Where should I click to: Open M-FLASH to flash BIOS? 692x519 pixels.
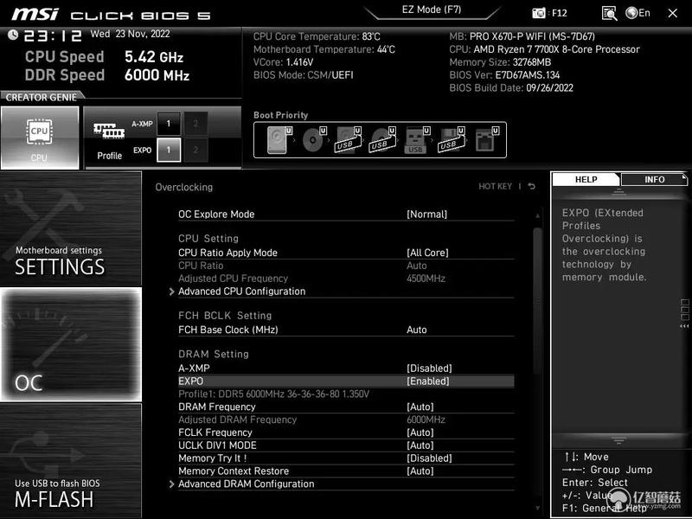point(71,460)
